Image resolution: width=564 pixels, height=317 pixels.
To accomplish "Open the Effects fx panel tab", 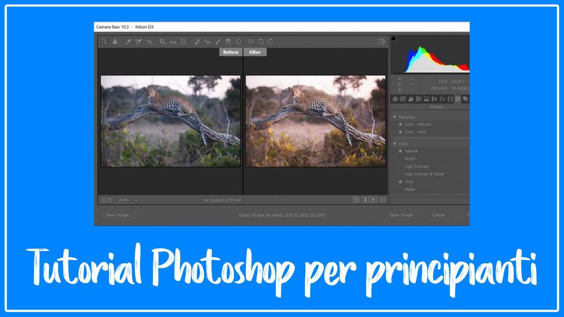I will (442, 99).
